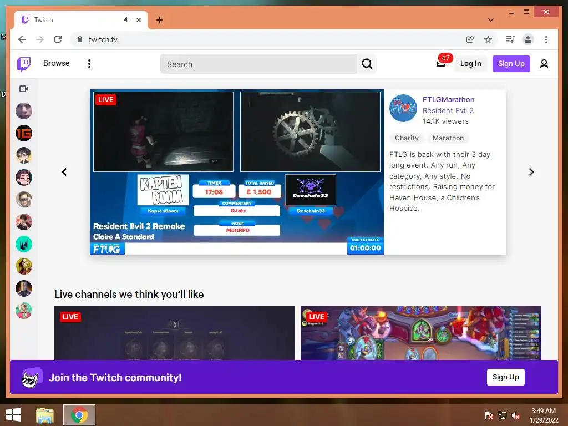The width and height of the screenshot is (568, 426).
Task: Open the third sidebar avatar with glasses
Action: point(24,155)
